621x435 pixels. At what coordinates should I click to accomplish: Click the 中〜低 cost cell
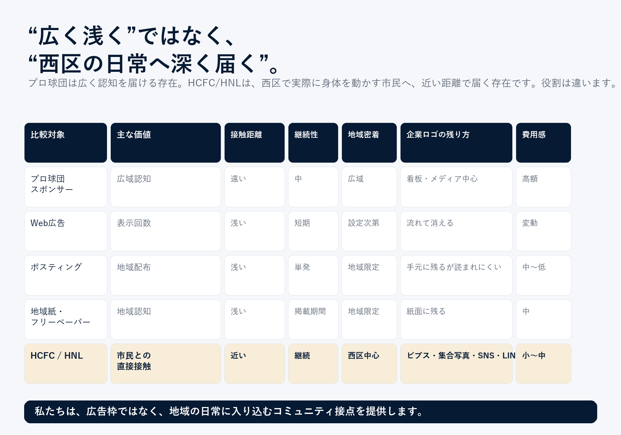click(x=543, y=275)
